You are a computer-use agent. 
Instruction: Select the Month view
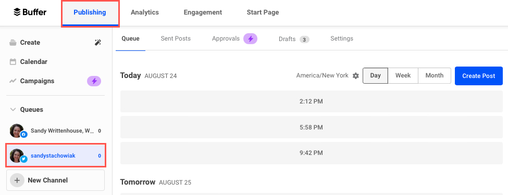click(x=435, y=76)
